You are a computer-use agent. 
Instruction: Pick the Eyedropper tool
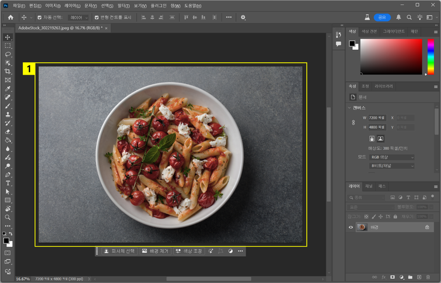pos(8,88)
